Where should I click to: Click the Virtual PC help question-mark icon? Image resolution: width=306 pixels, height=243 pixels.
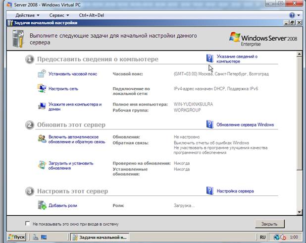292,15
